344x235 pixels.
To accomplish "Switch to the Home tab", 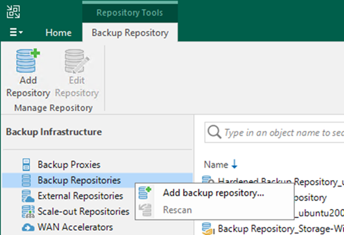I will [x=58, y=33].
